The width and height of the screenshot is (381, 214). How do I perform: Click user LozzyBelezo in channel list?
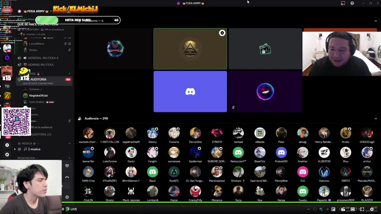point(37,44)
